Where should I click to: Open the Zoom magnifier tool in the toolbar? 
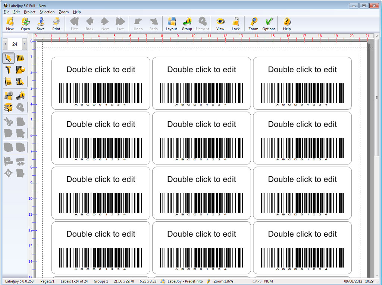click(x=253, y=24)
